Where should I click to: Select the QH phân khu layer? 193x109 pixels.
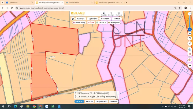101,101
